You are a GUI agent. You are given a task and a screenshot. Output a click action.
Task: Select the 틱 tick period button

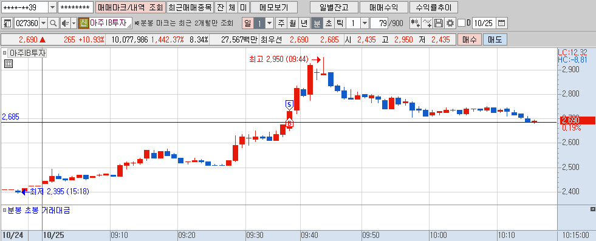[x=340, y=23]
